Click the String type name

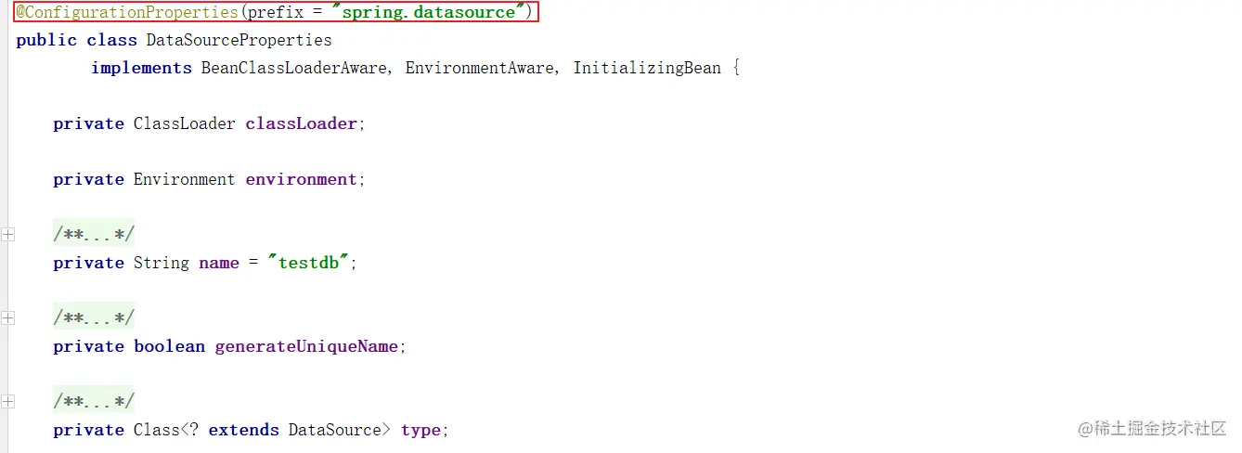(162, 263)
